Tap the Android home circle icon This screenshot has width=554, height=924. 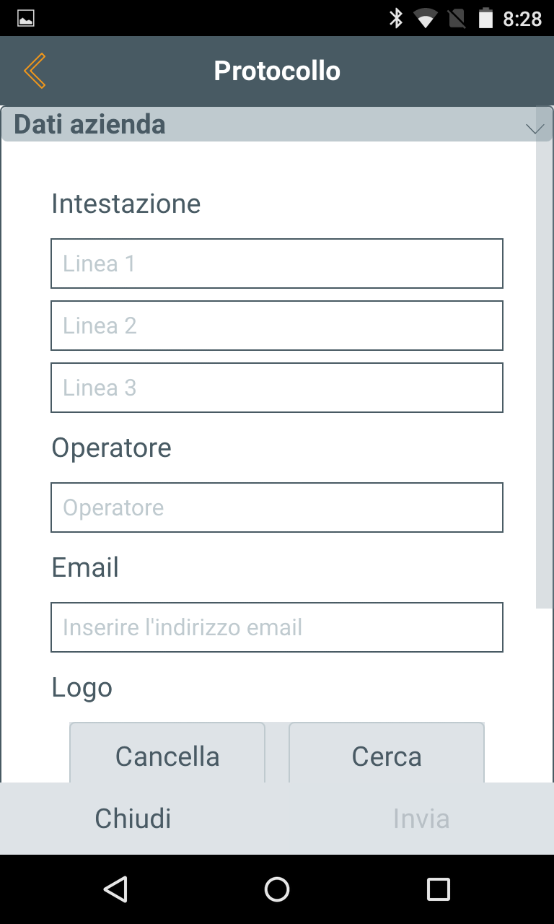pos(277,889)
